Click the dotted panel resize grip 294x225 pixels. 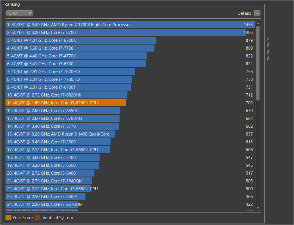pos(268,50)
